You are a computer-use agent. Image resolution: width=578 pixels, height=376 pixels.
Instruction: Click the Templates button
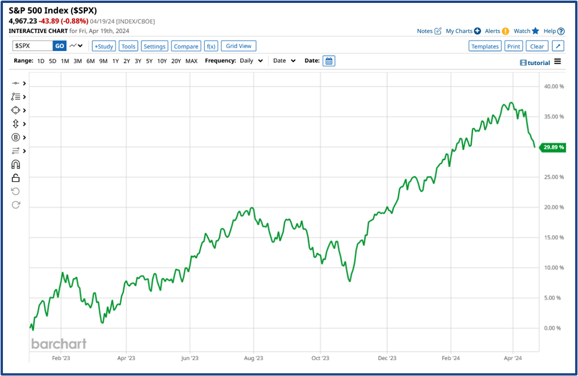click(x=485, y=45)
